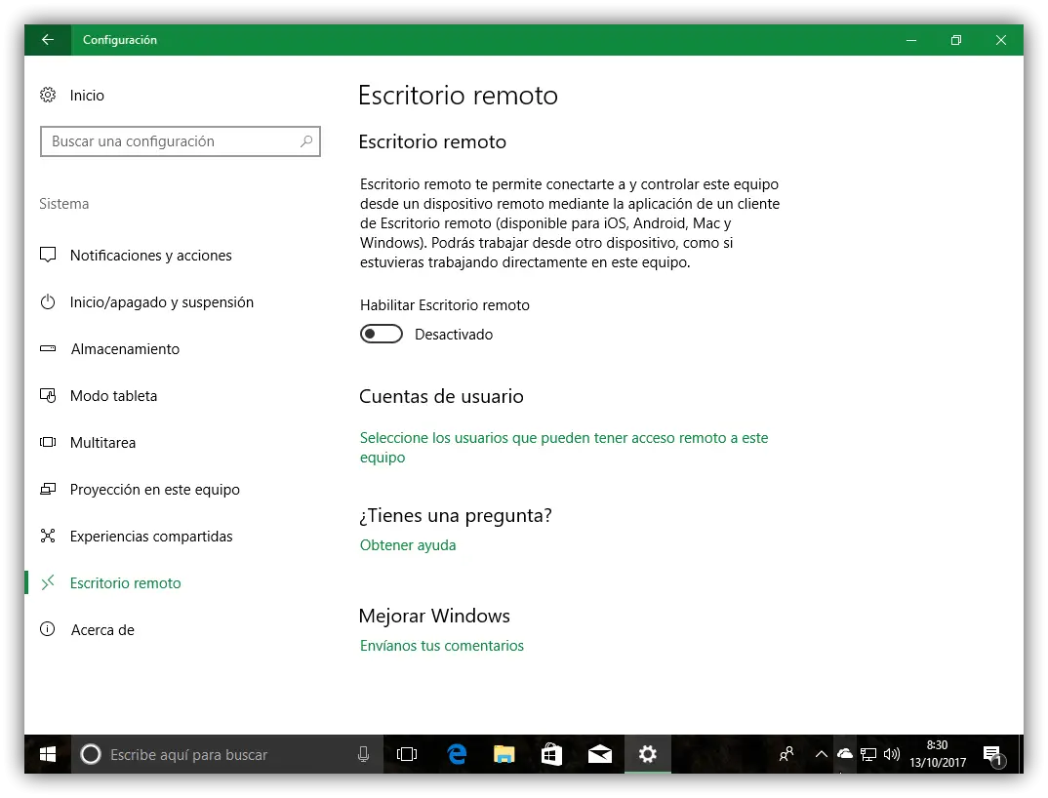This screenshot has width=1048, height=798.
Task: Open the Multitarea section
Action: pyautogui.click(x=102, y=443)
